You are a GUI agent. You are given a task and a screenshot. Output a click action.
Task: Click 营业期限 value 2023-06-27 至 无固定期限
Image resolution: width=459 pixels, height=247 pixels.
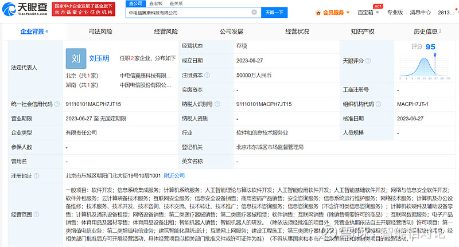pos(96,119)
